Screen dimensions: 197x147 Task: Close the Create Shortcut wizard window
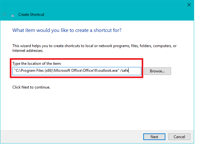click(x=189, y=4)
